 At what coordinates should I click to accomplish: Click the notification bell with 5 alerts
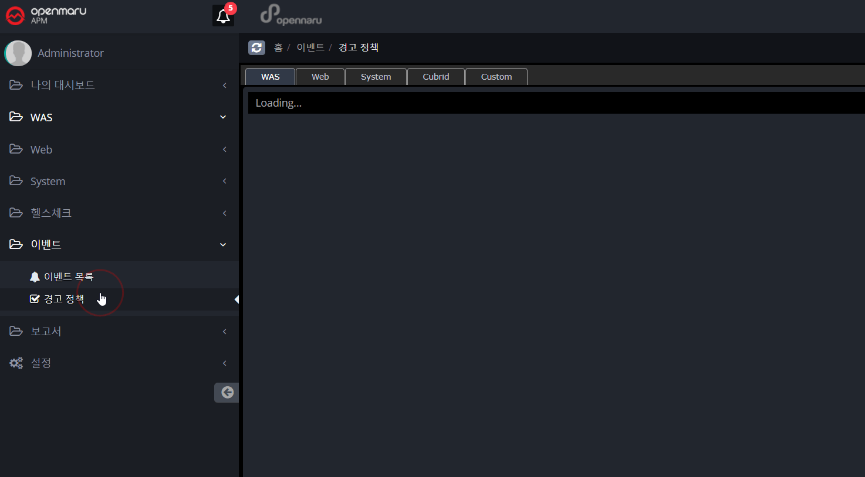click(x=223, y=15)
